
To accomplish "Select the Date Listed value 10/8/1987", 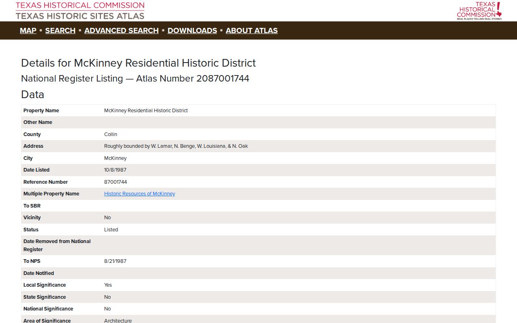I will click(115, 170).
